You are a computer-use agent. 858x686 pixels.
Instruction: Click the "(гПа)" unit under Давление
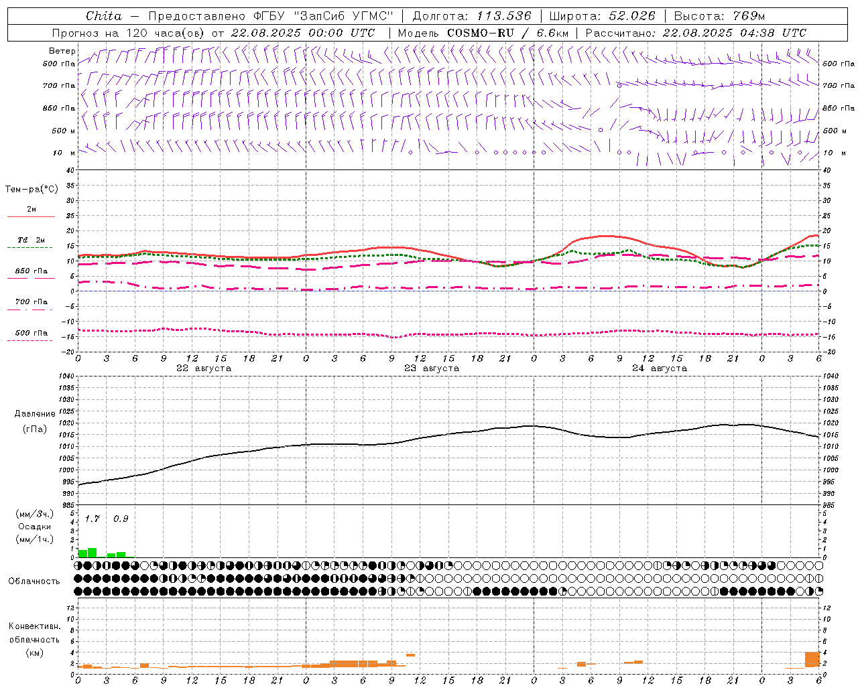(x=35, y=429)
